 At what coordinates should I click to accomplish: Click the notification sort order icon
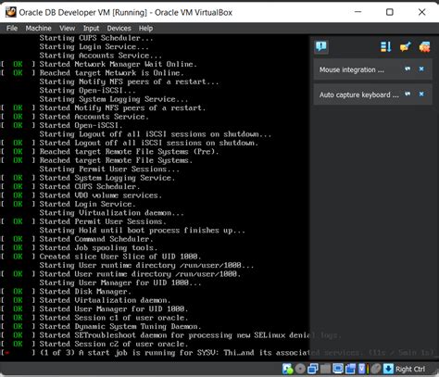(385, 47)
